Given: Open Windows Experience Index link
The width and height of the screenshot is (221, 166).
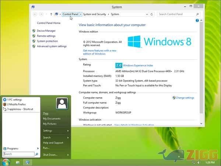Looking at the screenshot, I should 138,66.
